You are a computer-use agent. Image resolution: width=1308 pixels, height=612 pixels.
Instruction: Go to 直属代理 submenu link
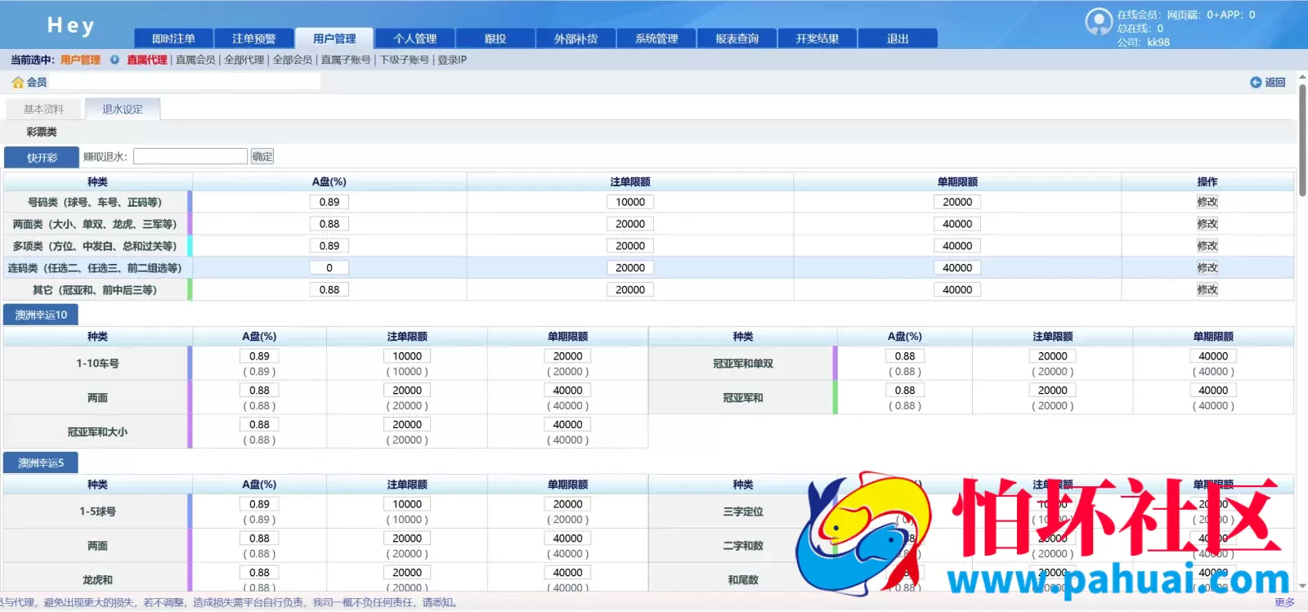point(147,60)
